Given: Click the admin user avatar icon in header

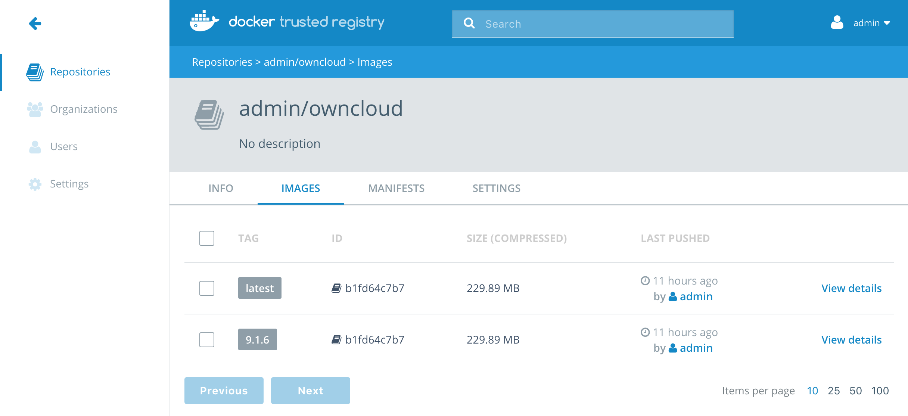Looking at the screenshot, I should pos(837,23).
